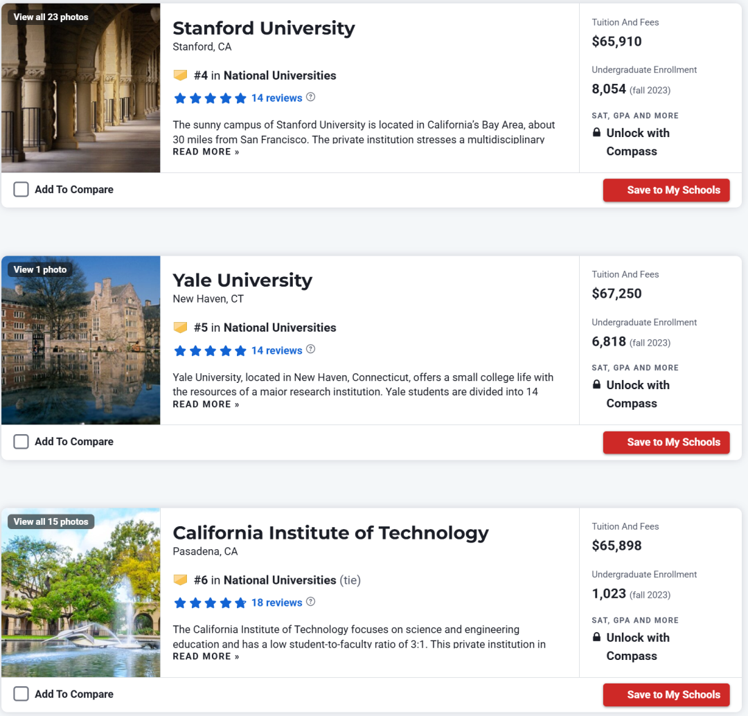The width and height of the screenshot is (748, 716).
Task: Click the lock icon in Caltech's Unlock with Compass
Action: [x=596, y=637]
